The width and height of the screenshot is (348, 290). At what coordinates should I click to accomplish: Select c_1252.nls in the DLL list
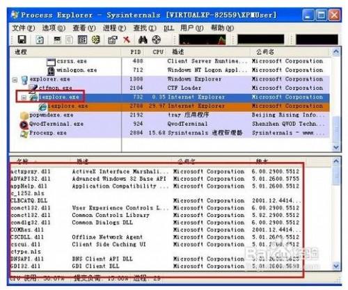tap(27, 193)
